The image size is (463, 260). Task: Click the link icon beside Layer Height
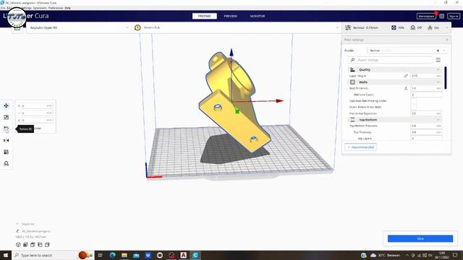(406, 76)
